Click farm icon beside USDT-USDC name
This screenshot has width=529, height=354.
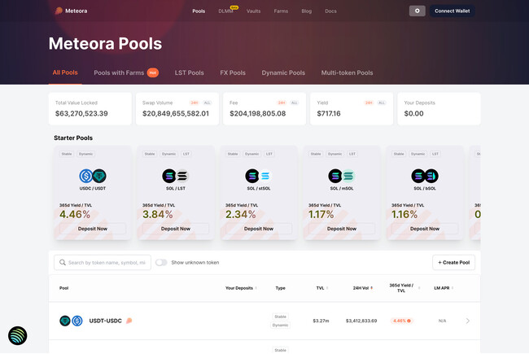(x=129, y=321)
